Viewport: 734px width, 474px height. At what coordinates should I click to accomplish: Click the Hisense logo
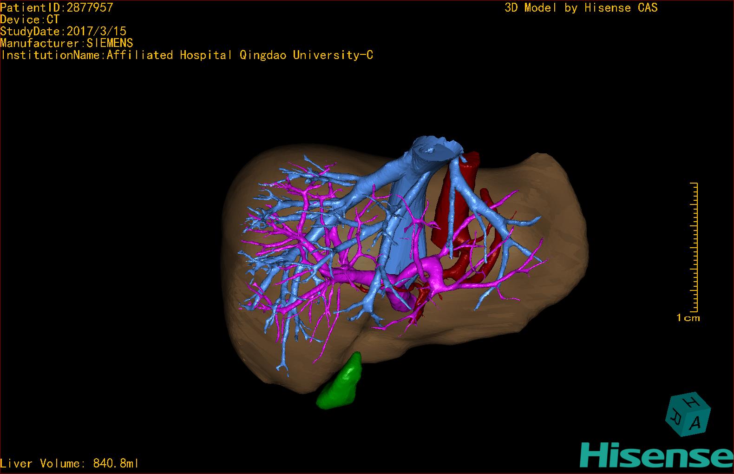(x=657, y=454)
